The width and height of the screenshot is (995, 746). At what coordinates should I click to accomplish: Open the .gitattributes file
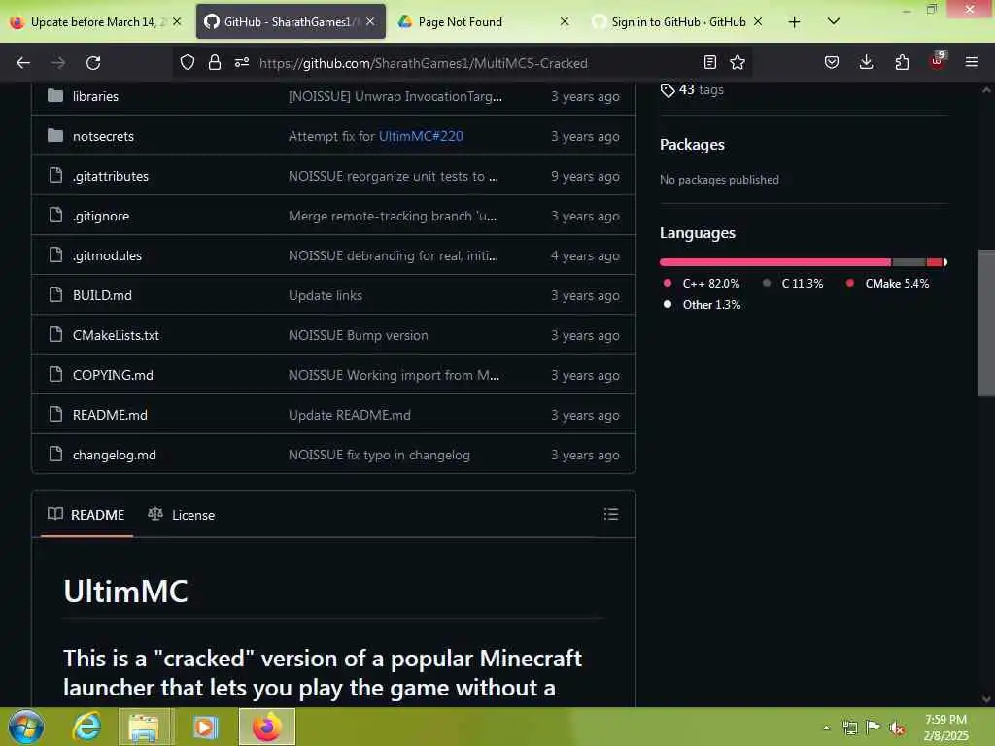pyautogui.click(x=111, y=177)
